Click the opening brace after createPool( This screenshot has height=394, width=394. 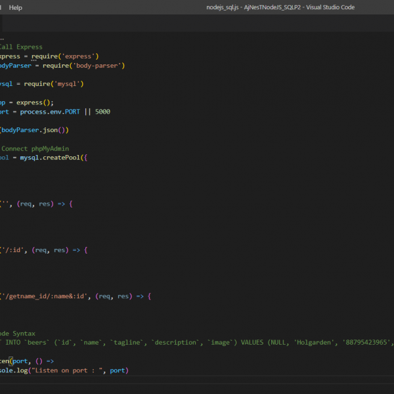tap(85, 158)
